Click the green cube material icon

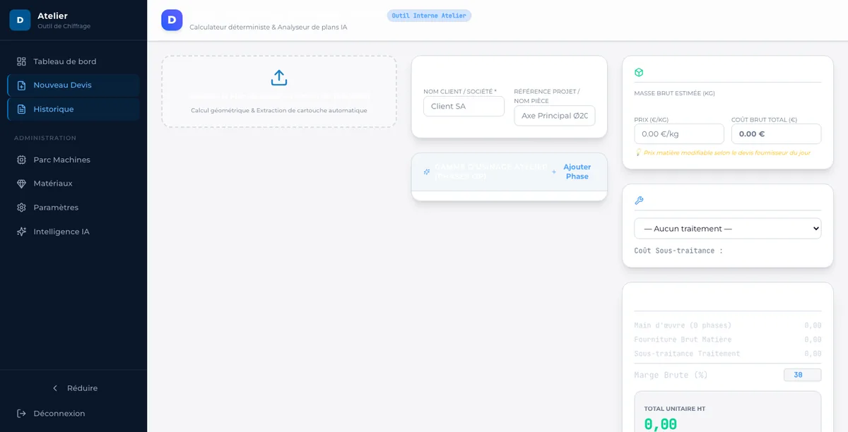(x=639, y=73)
